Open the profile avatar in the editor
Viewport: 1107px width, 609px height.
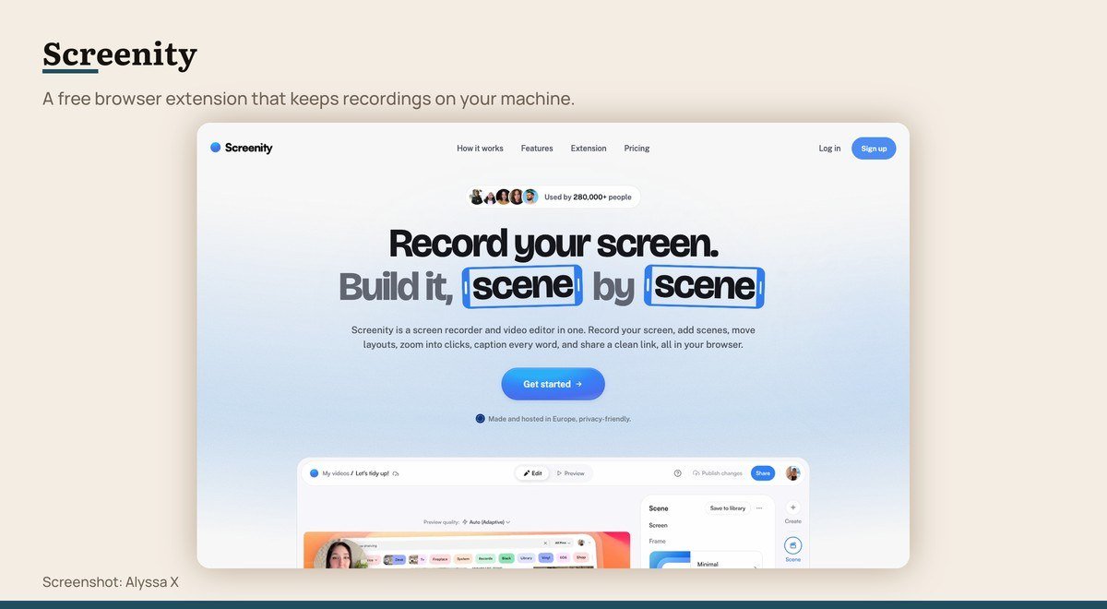click(792, 473)
